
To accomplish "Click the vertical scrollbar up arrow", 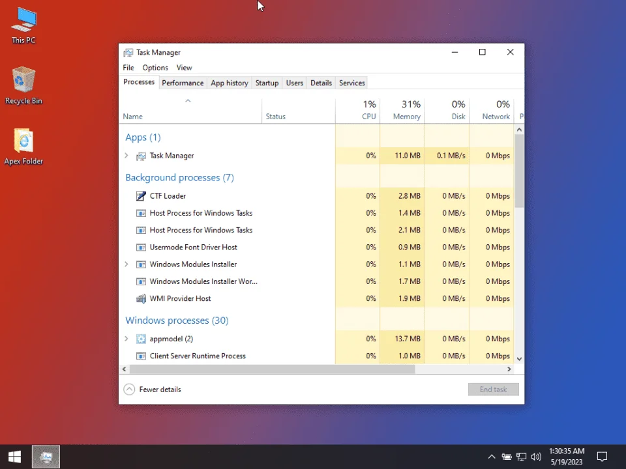I will (519, 130).
